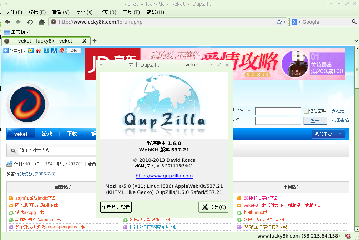Open the home page icon
This screenshot has width=359, height=240.
(x=42, y=22)
